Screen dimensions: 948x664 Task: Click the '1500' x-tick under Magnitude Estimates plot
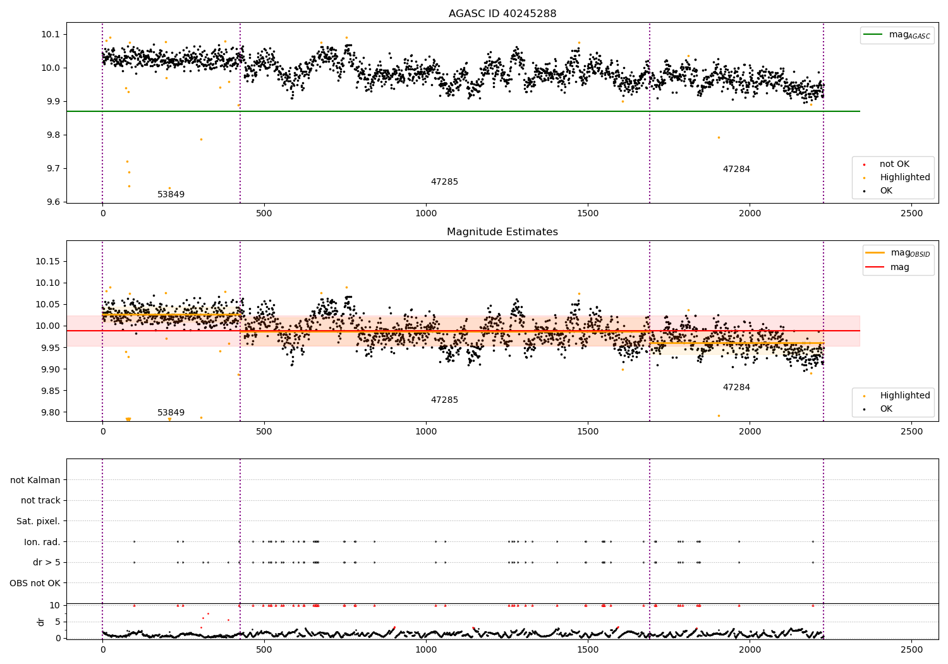click(x=588, y=432)
